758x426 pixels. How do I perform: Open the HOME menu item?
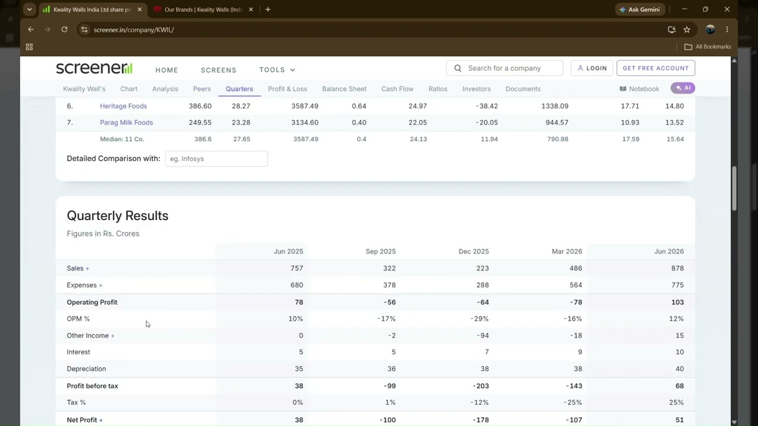pos(166,70)
